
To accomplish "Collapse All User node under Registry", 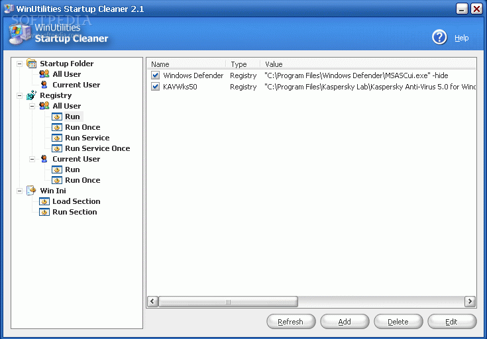I will (32, 106).
